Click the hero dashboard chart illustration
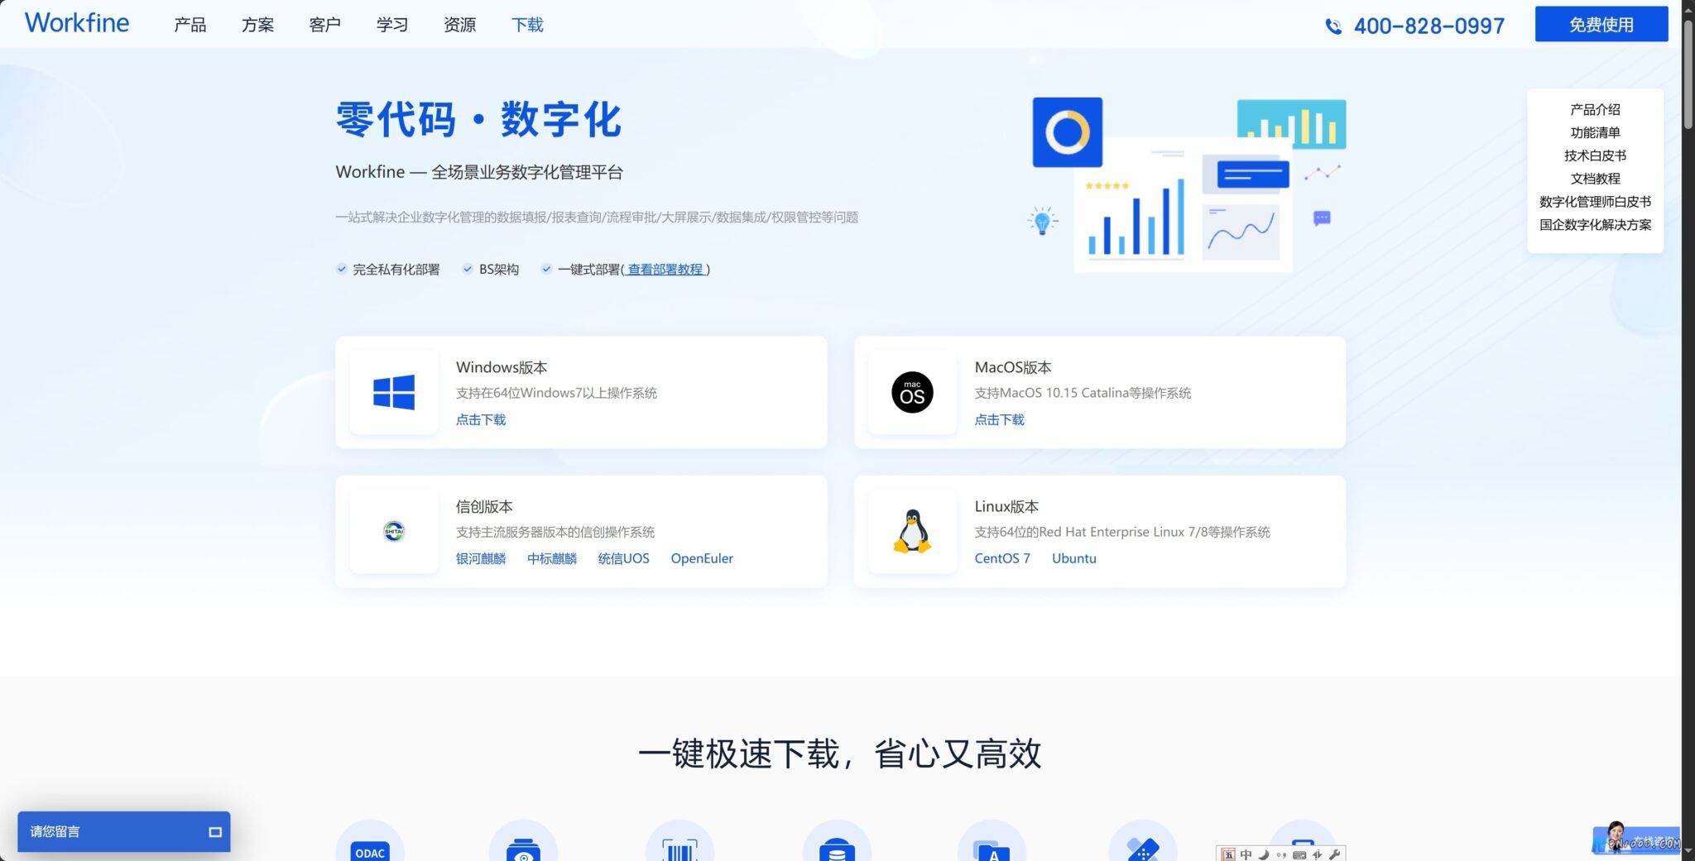 tap(1186, 184)
